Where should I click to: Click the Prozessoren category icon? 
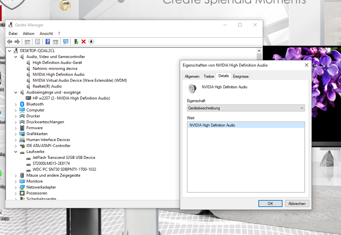point(22,193)
